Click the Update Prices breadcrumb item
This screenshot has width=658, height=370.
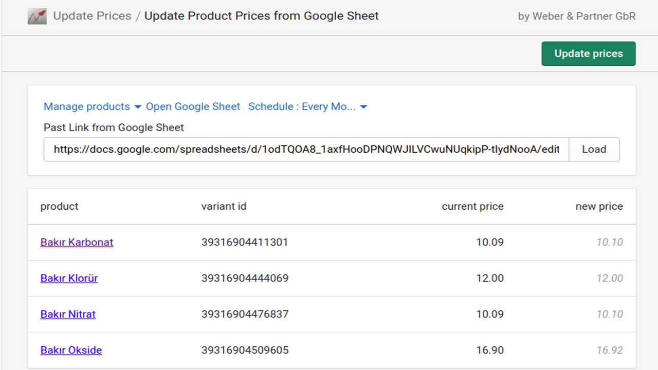click(x=92, y=16)
